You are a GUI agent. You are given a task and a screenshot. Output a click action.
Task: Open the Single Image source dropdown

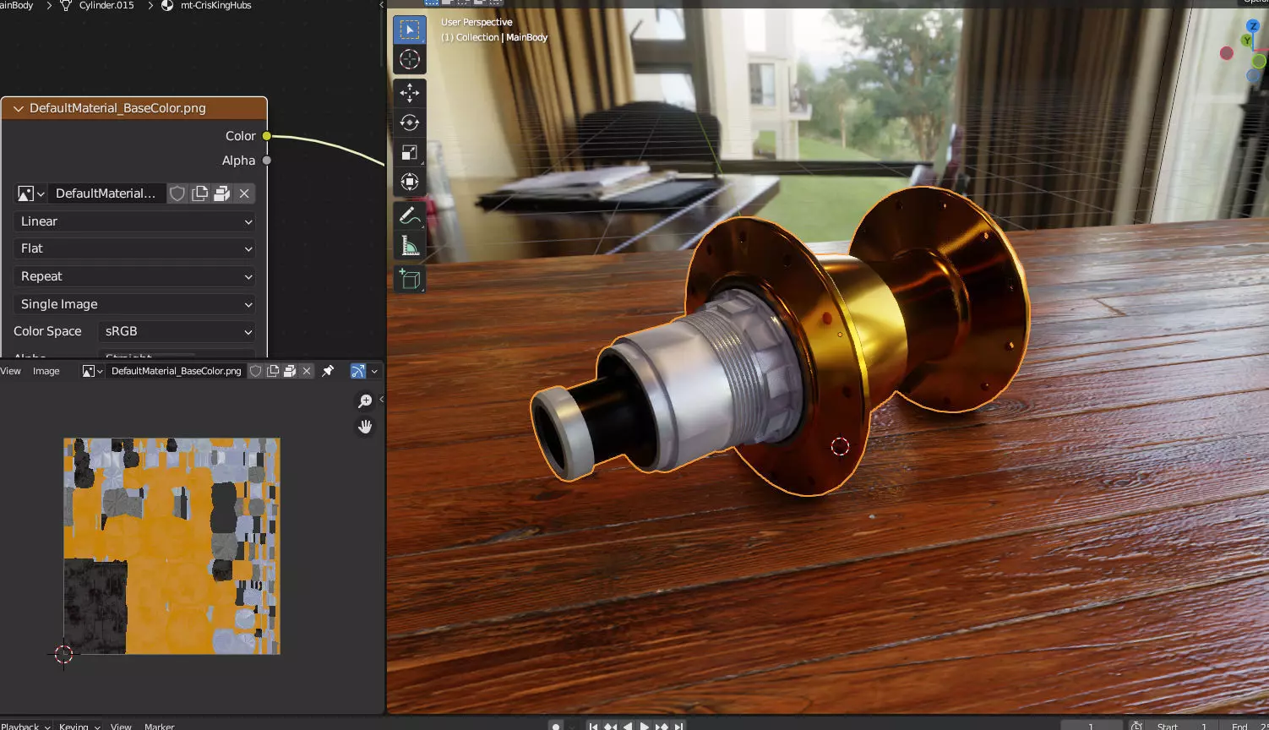click(x=134, y=304)
